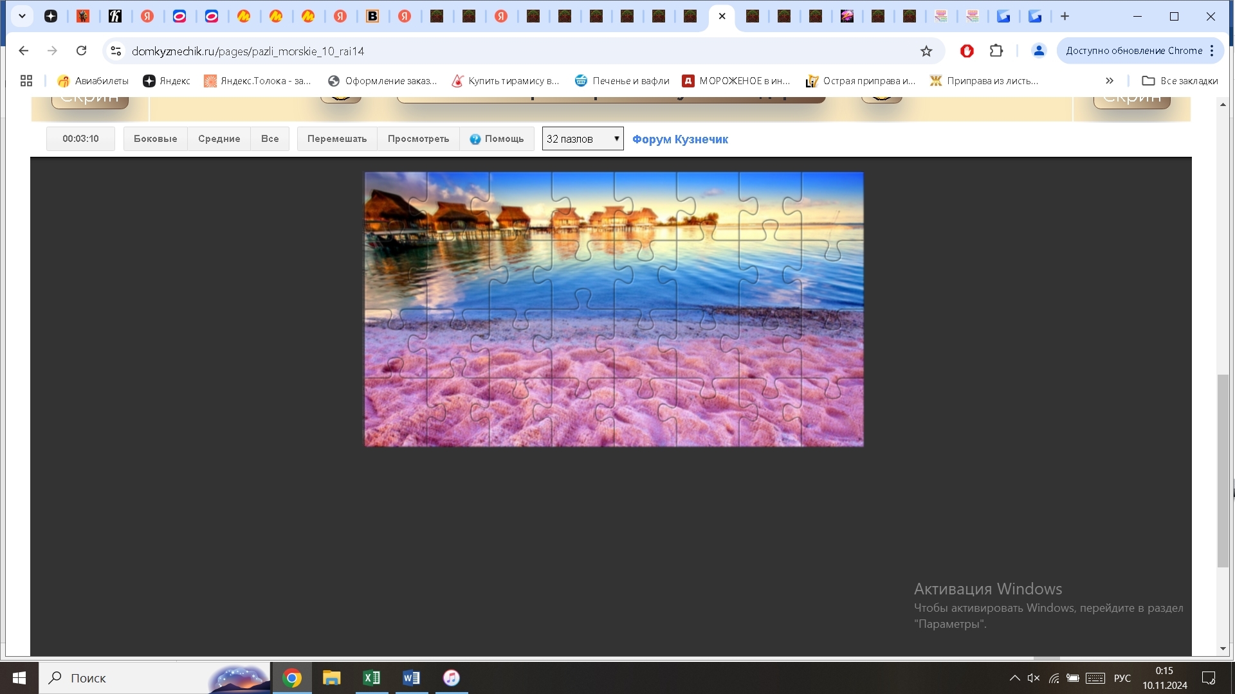Click 'Доступно обновление Chrome' button

tap(1134, 51)
